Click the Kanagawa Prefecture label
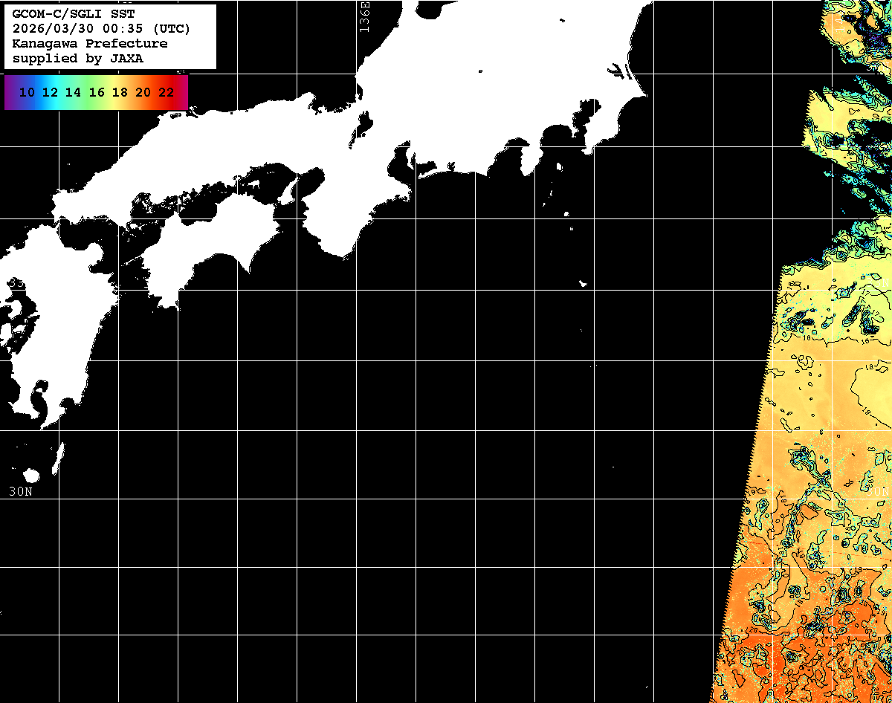Viewport: 892px width, 703px height. click(x=89, y=43)
